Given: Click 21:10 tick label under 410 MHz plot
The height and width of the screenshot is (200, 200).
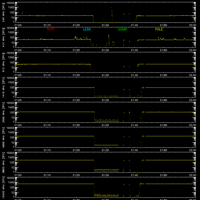Looking at the screenshot, I should coord(47,50).
